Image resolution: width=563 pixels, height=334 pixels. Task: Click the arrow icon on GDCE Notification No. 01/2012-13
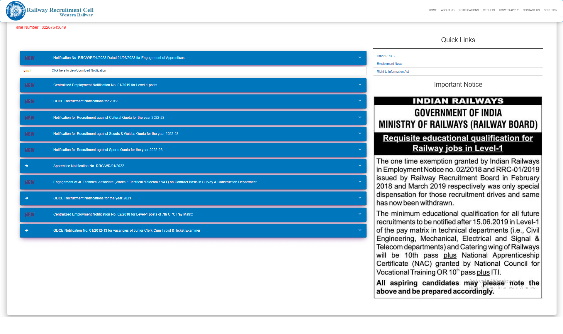pos(27,230)
